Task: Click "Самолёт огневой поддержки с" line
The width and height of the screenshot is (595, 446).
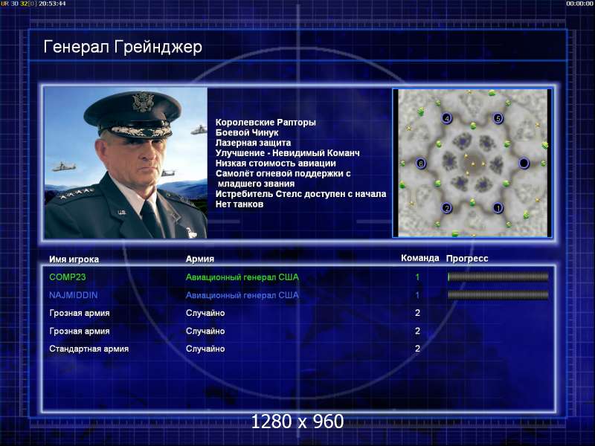Action: pos(283,173)
